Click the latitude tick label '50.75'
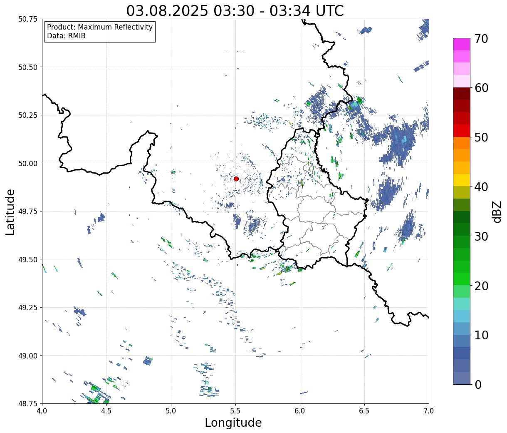This screenshot has width=507, height=433. [28, 19]
